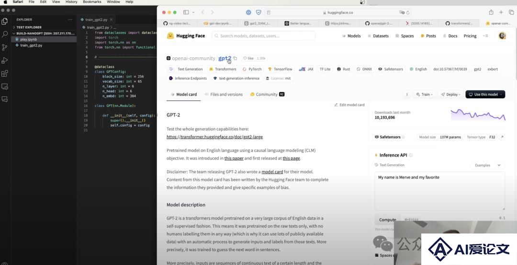Click the Inference API info icon

pos(411,155)
